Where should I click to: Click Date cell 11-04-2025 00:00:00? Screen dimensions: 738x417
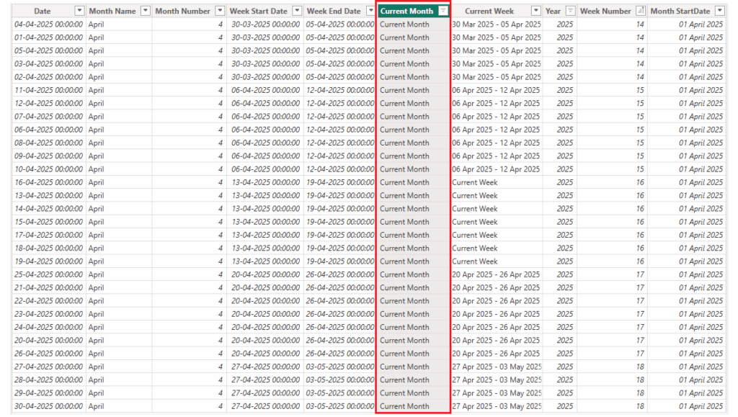48,90
